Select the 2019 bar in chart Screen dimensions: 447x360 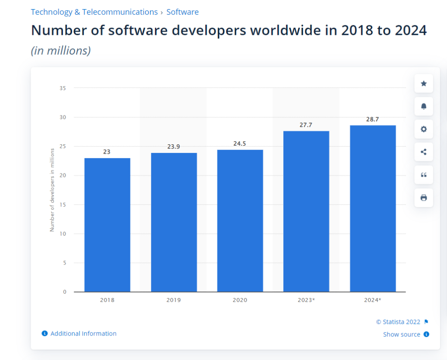[x=174, y=222]
